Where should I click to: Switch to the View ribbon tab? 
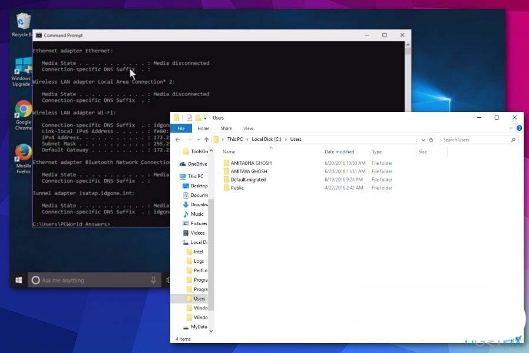(248, 128)
